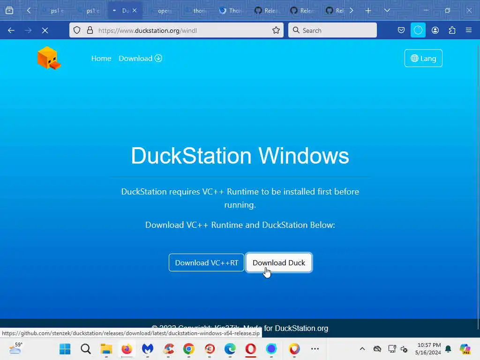
Task: Go back to previous page
Action: (x=11, y=30)
